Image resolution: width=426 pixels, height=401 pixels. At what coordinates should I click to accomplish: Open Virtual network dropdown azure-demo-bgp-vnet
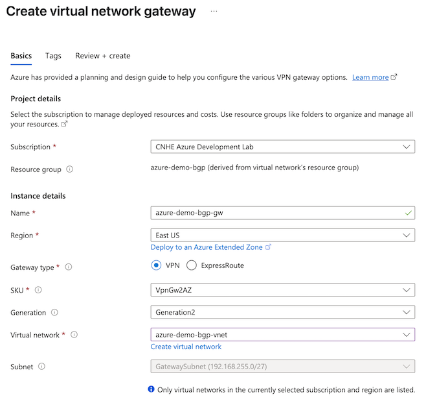[x=282, y=335]
